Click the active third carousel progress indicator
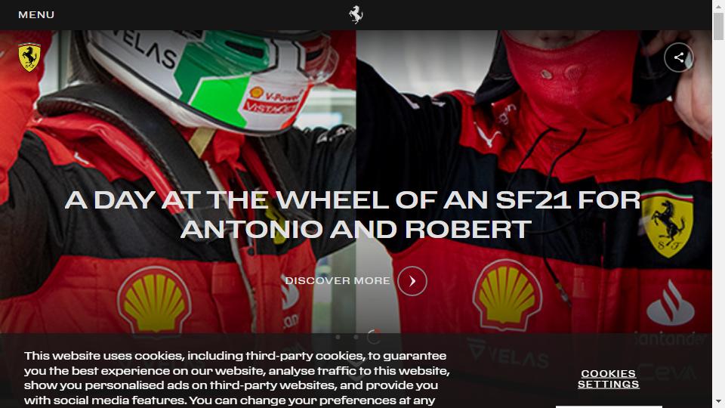 (374, 337)
